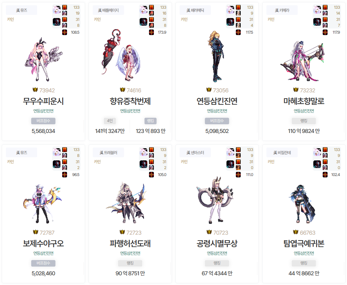The height and width of the screenshot is (285, 347).
Task: Select the 4인 badge on 향유증착번제 card
Action: coord(110,121)
